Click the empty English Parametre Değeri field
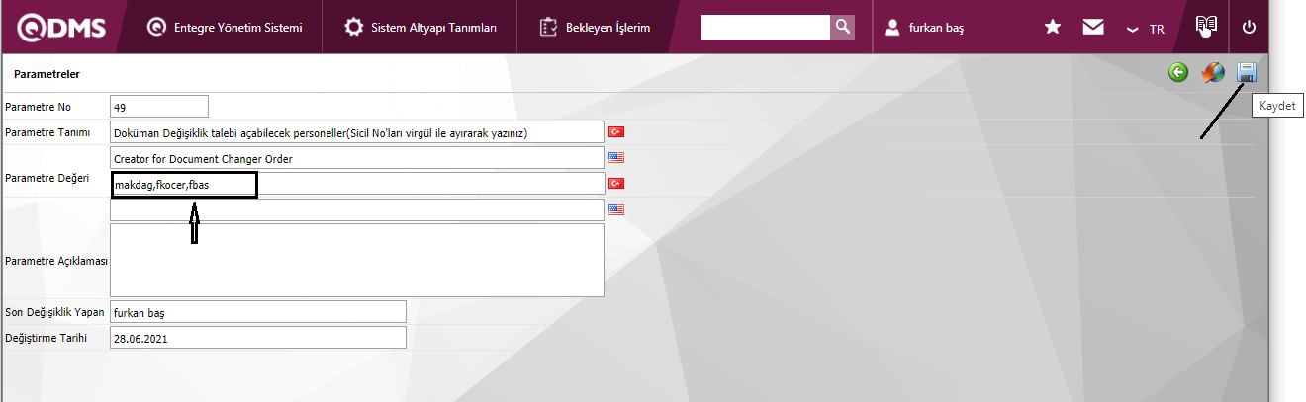The image size is (1306, 402). coord(357,209)
